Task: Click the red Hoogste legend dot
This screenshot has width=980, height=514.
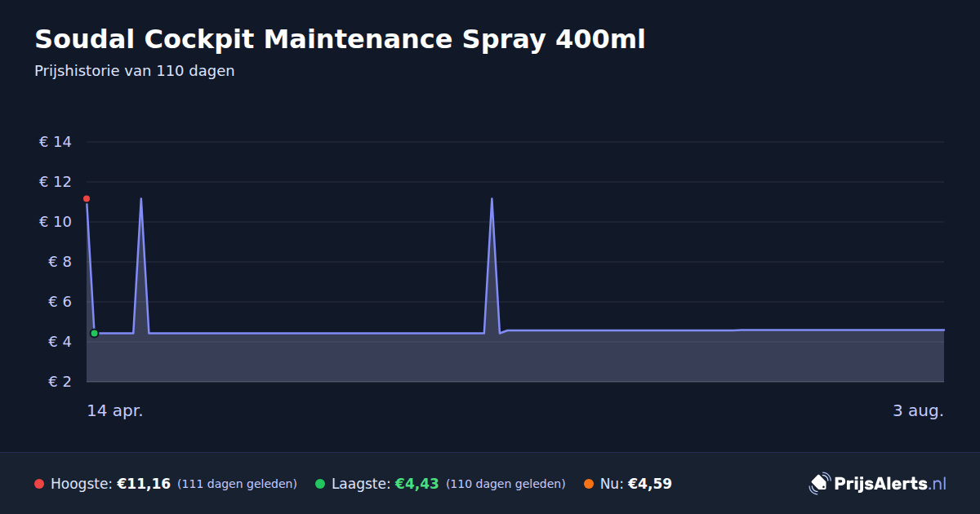Action: point(39,484)
